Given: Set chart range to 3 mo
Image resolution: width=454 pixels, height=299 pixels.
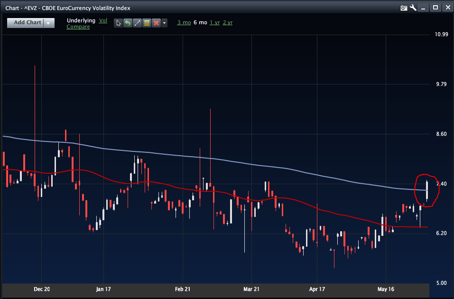Looking at the screenshot, I should coord(184,22).
